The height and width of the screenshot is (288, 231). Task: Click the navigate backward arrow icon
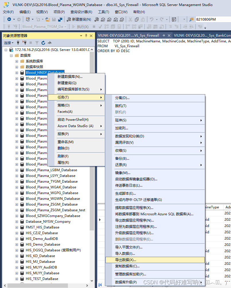(x=9, y=19)
